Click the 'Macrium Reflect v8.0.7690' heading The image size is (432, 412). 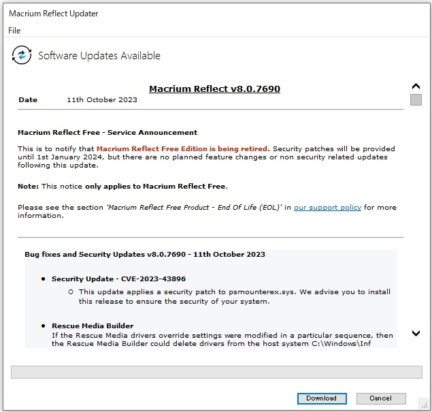[214, 89]
